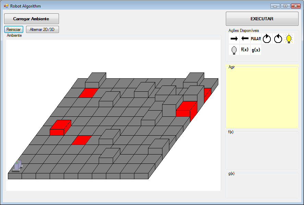Select the move forward right-arrow action
Viewport: 304px width, 205px height.
tap(234, 38)
